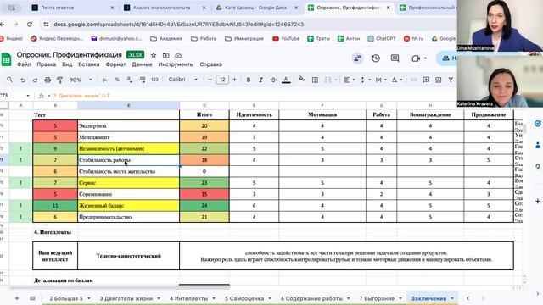Image resolution: width=543 pixels, height=305 pixels.
Task: Open the Calibri font dropdown
Action: click(x=183, y=80)
